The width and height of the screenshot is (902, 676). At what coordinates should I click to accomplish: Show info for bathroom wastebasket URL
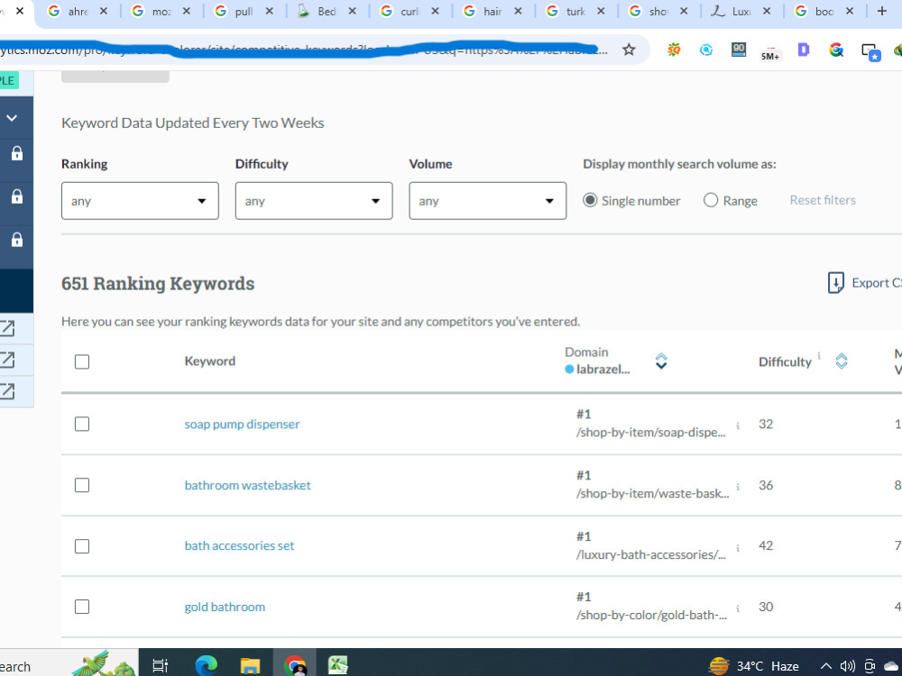pyautogui.click(x=738, y=487)
